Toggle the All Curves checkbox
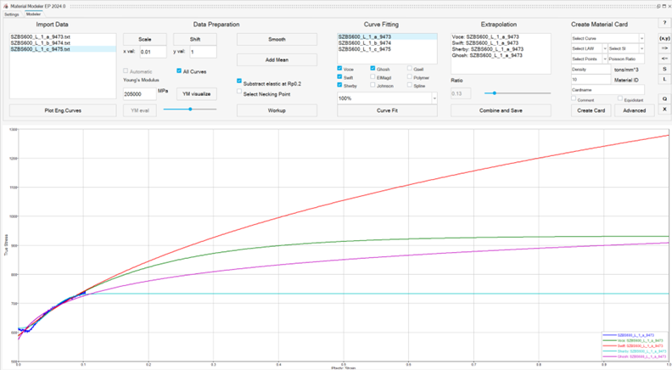 179,71
